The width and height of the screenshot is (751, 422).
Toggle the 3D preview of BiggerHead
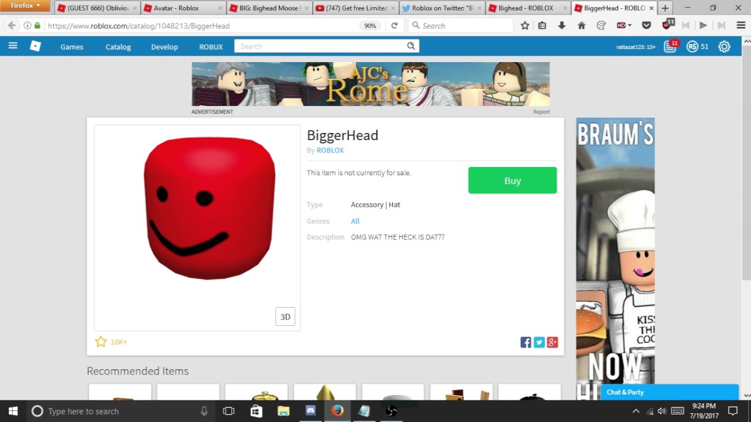285,316
